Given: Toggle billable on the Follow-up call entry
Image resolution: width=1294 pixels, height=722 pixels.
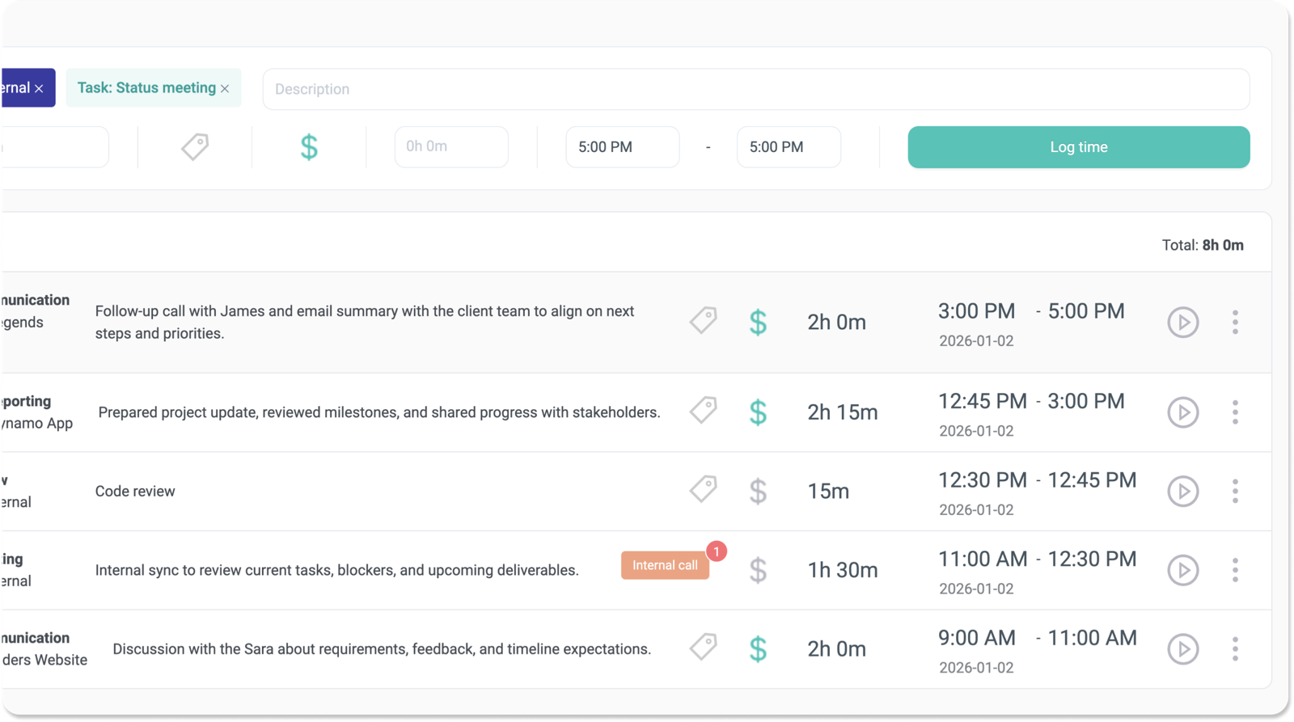Looking at the screenshot, I should pos(758,322).
